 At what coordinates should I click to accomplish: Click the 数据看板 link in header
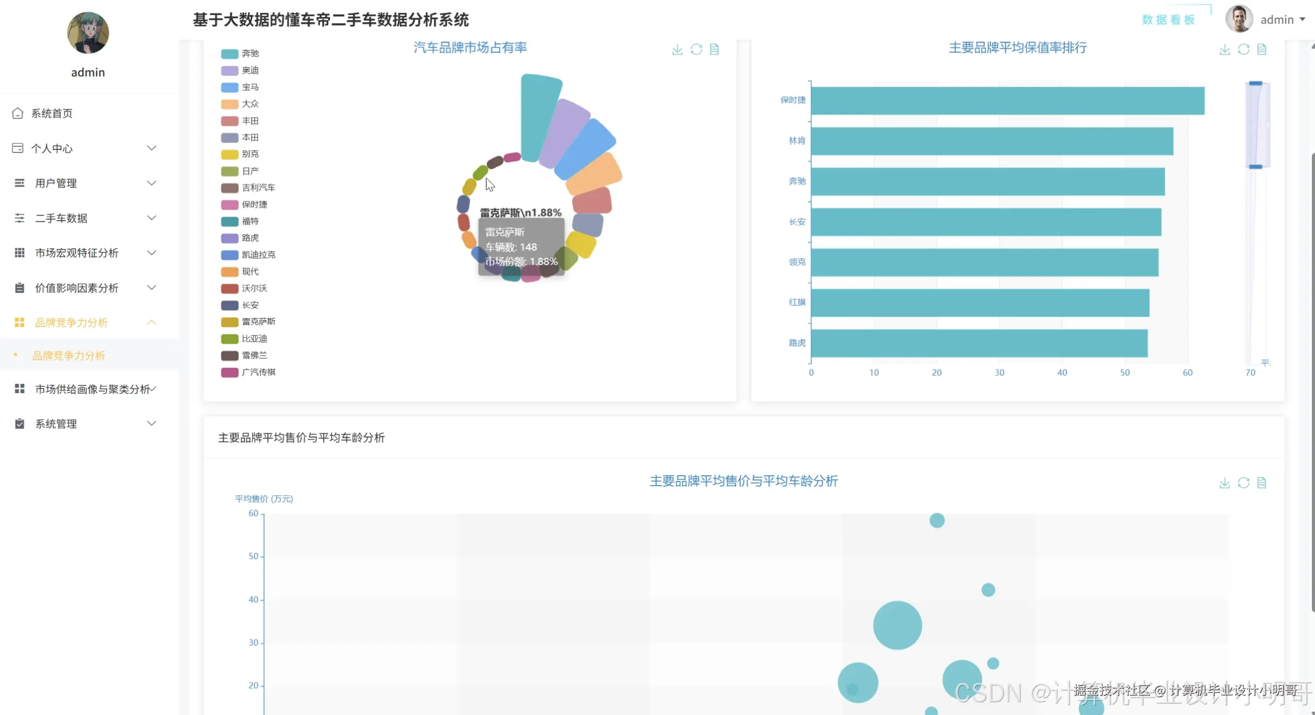point(1168,20)
